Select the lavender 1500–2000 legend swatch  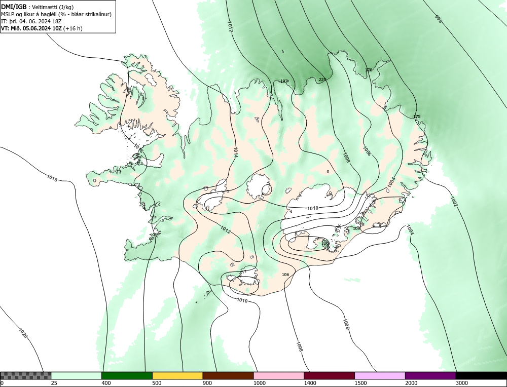coord(380,375)
